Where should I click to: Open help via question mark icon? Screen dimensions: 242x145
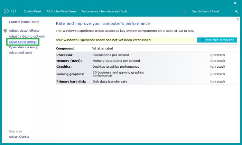pos(238,19)
